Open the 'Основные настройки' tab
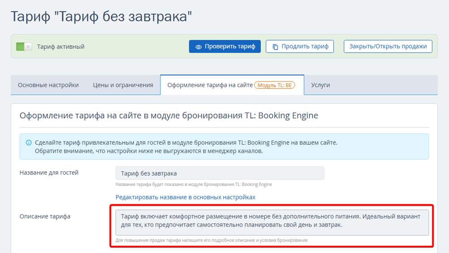The height and width of the screenshot is (253, 449). click(x=48, y=85)
